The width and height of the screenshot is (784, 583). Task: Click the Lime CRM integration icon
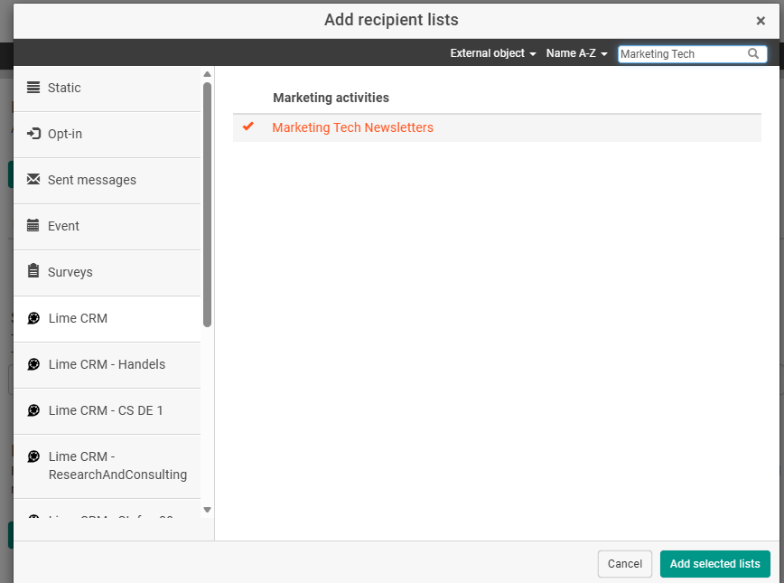click(33, 318)
